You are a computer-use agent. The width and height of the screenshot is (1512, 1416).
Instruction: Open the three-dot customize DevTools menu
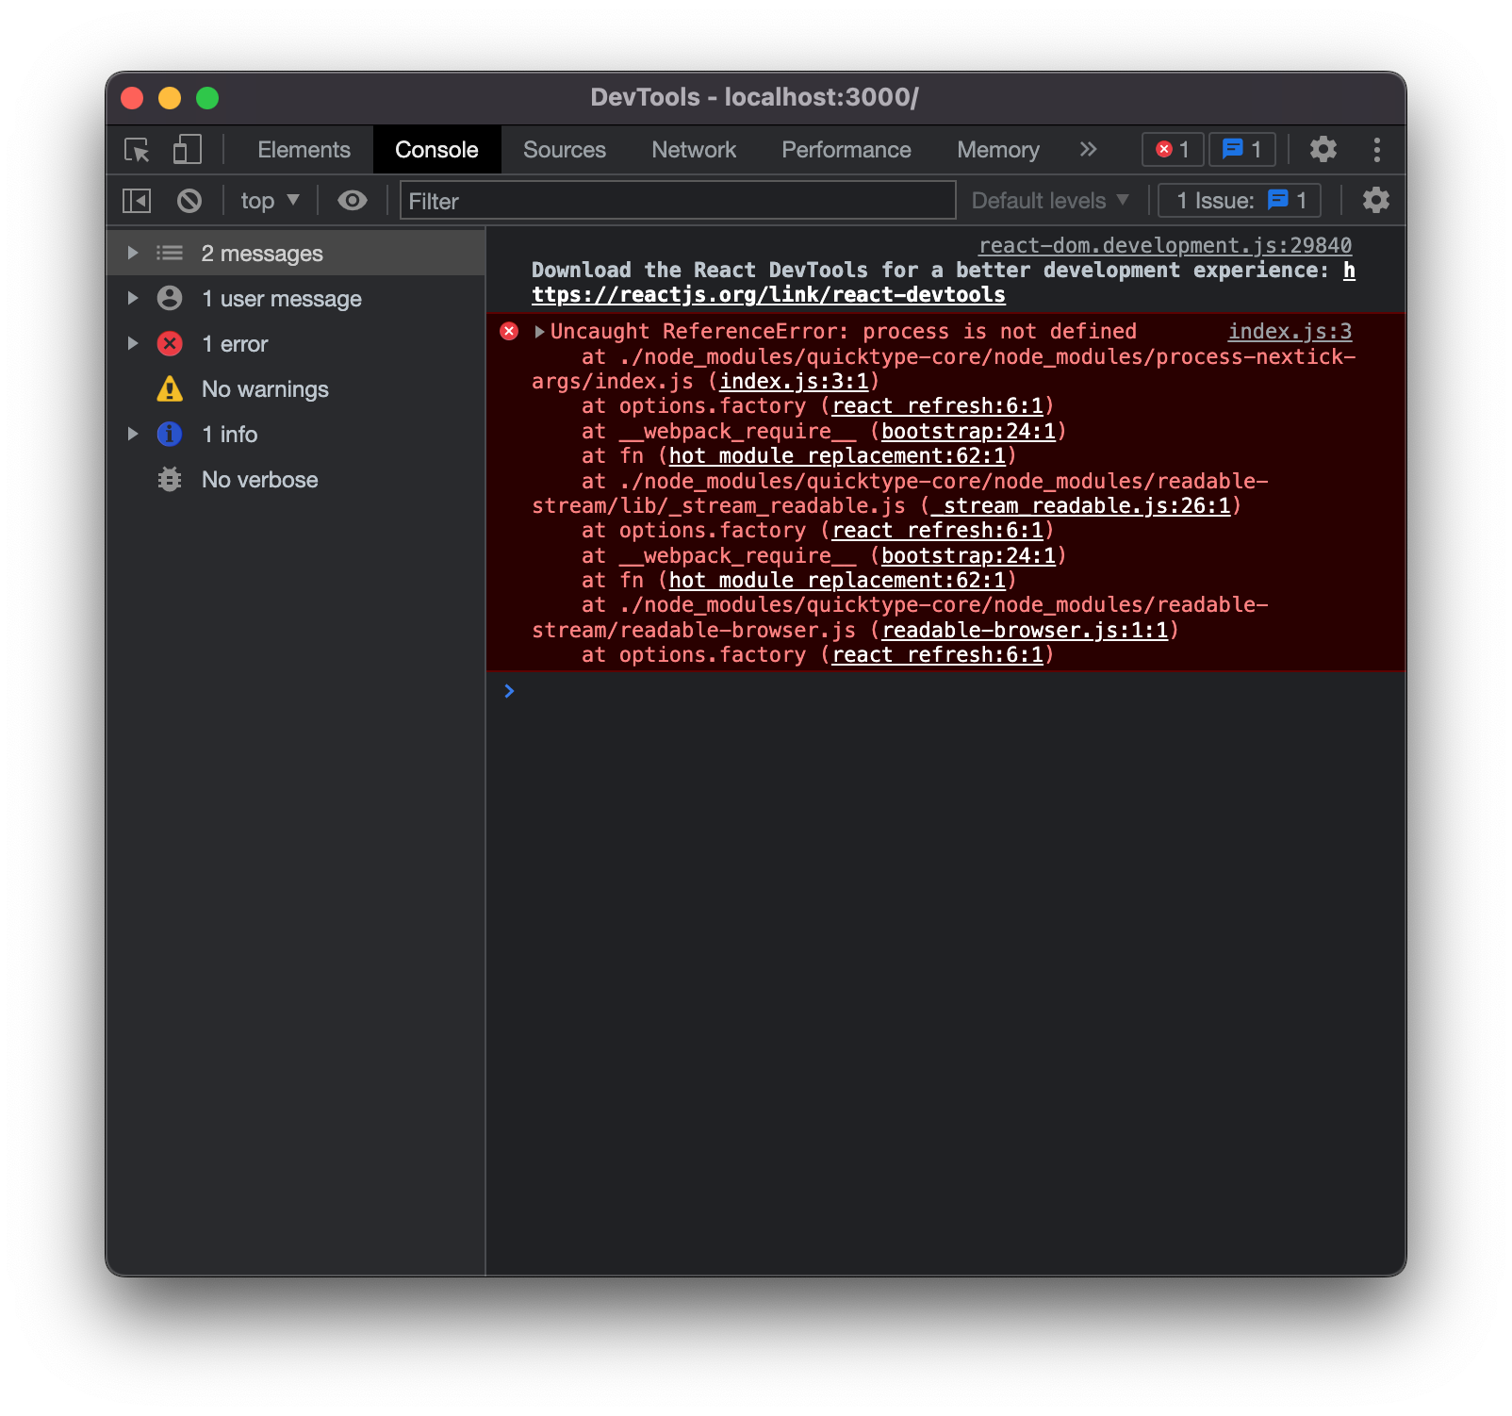tap(1376, 149)
